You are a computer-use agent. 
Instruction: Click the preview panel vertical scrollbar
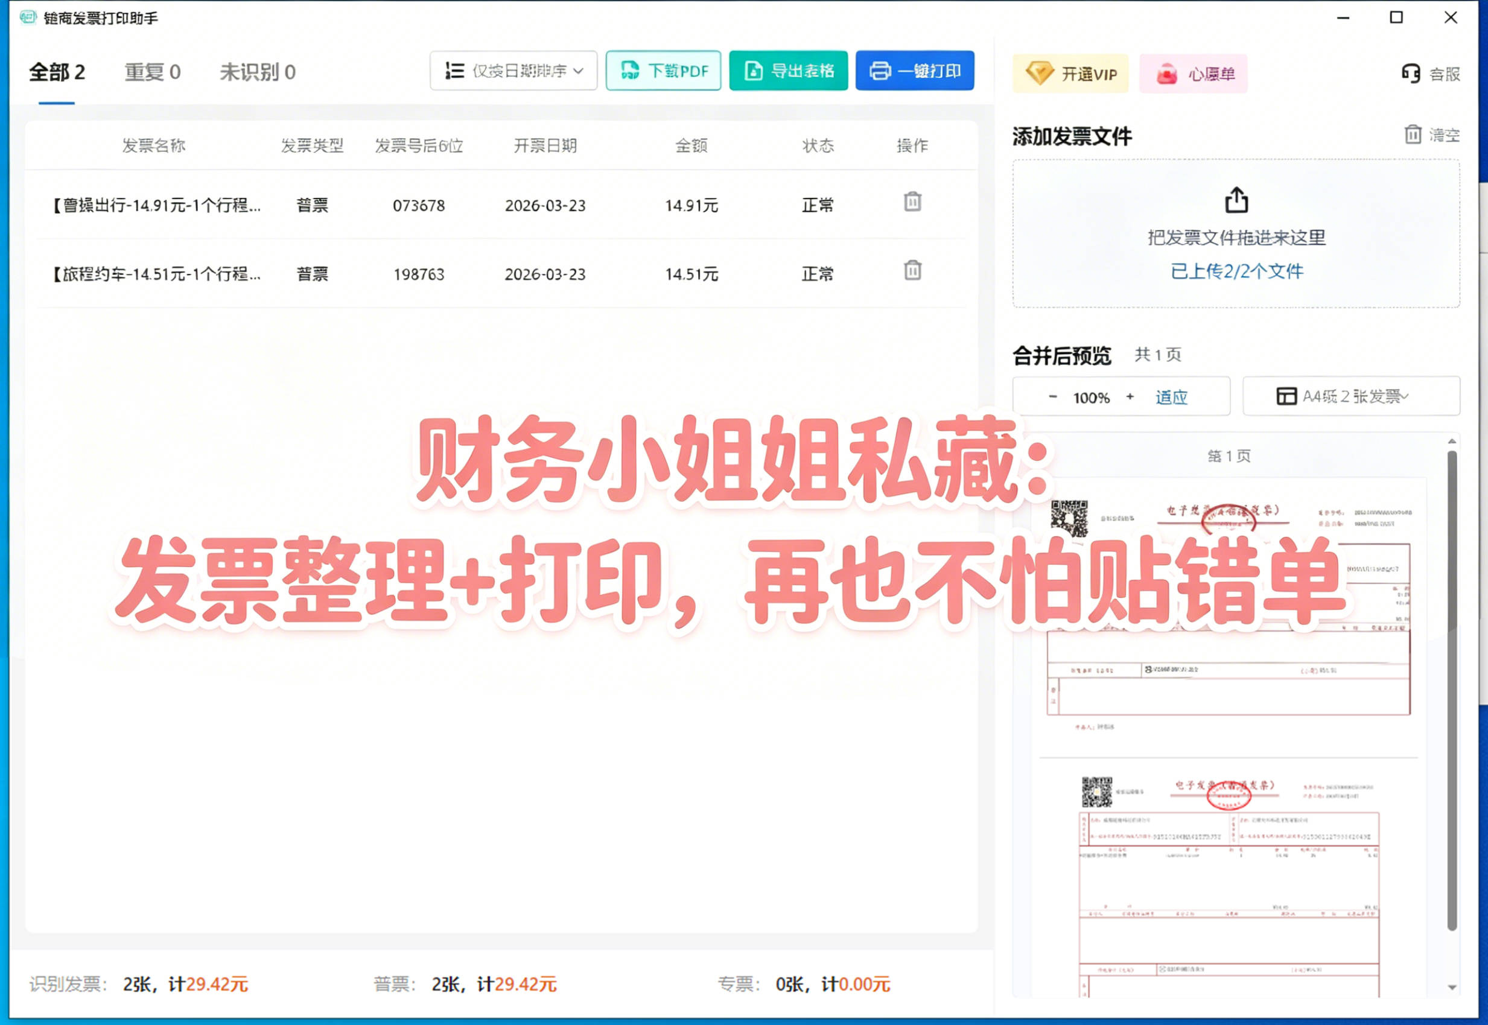pos(1452,690)
